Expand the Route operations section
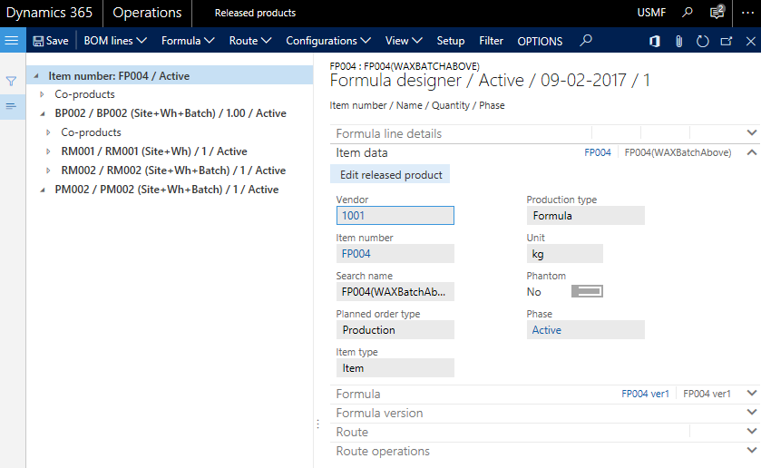761x468 pixels. tap(751, 451)
